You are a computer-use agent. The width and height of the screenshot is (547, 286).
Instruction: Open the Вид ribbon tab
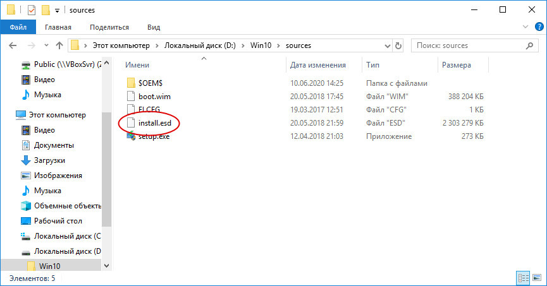154,27
